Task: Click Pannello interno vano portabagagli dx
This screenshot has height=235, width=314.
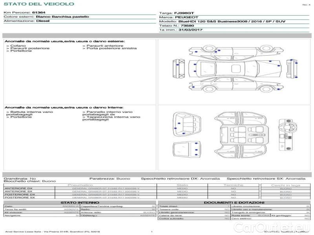Action: tap(108, 113)
